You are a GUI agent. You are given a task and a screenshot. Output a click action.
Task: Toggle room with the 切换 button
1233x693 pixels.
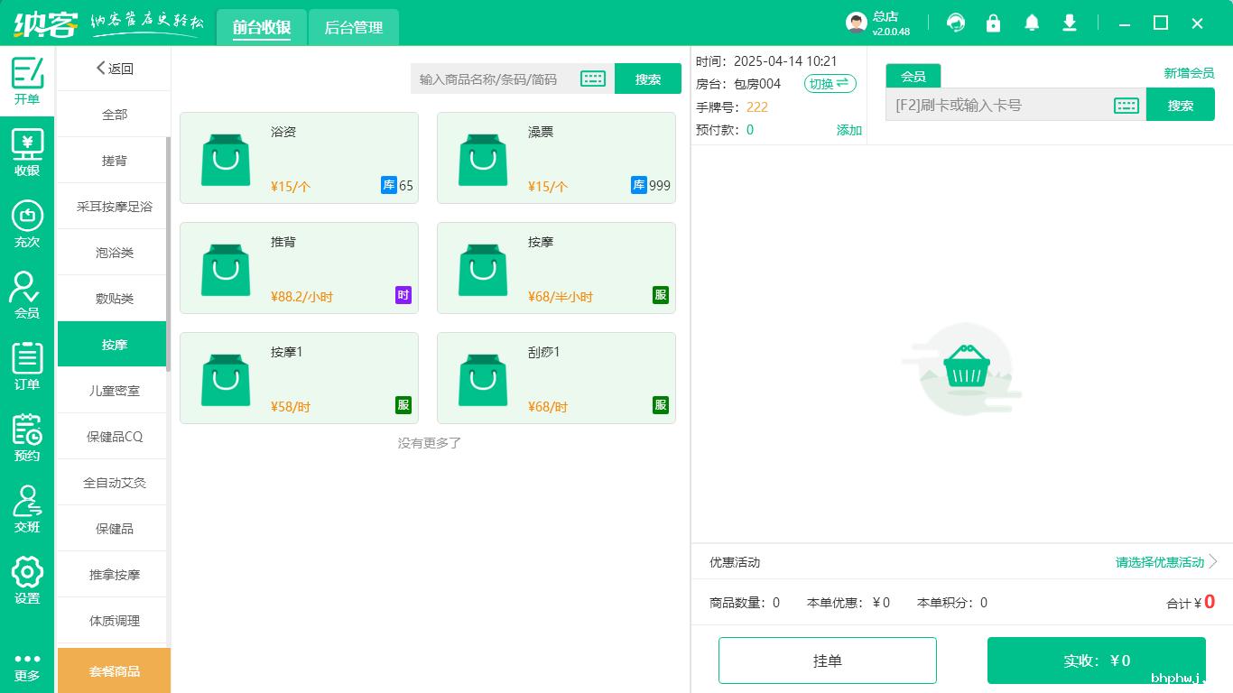[x=830, y=84]
